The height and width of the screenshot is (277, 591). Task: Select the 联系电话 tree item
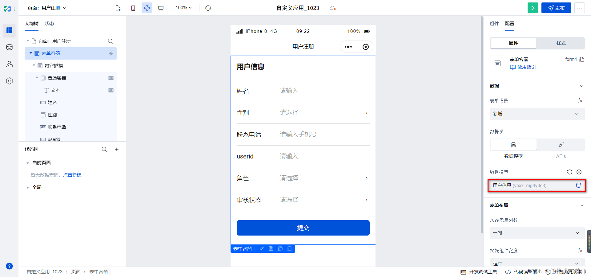(x=57, y=127)
